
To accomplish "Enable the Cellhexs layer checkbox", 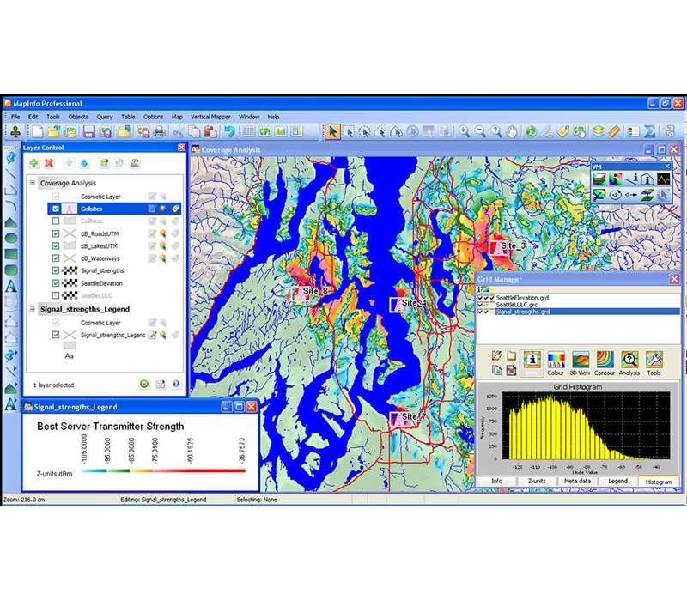I will [56, 221].
